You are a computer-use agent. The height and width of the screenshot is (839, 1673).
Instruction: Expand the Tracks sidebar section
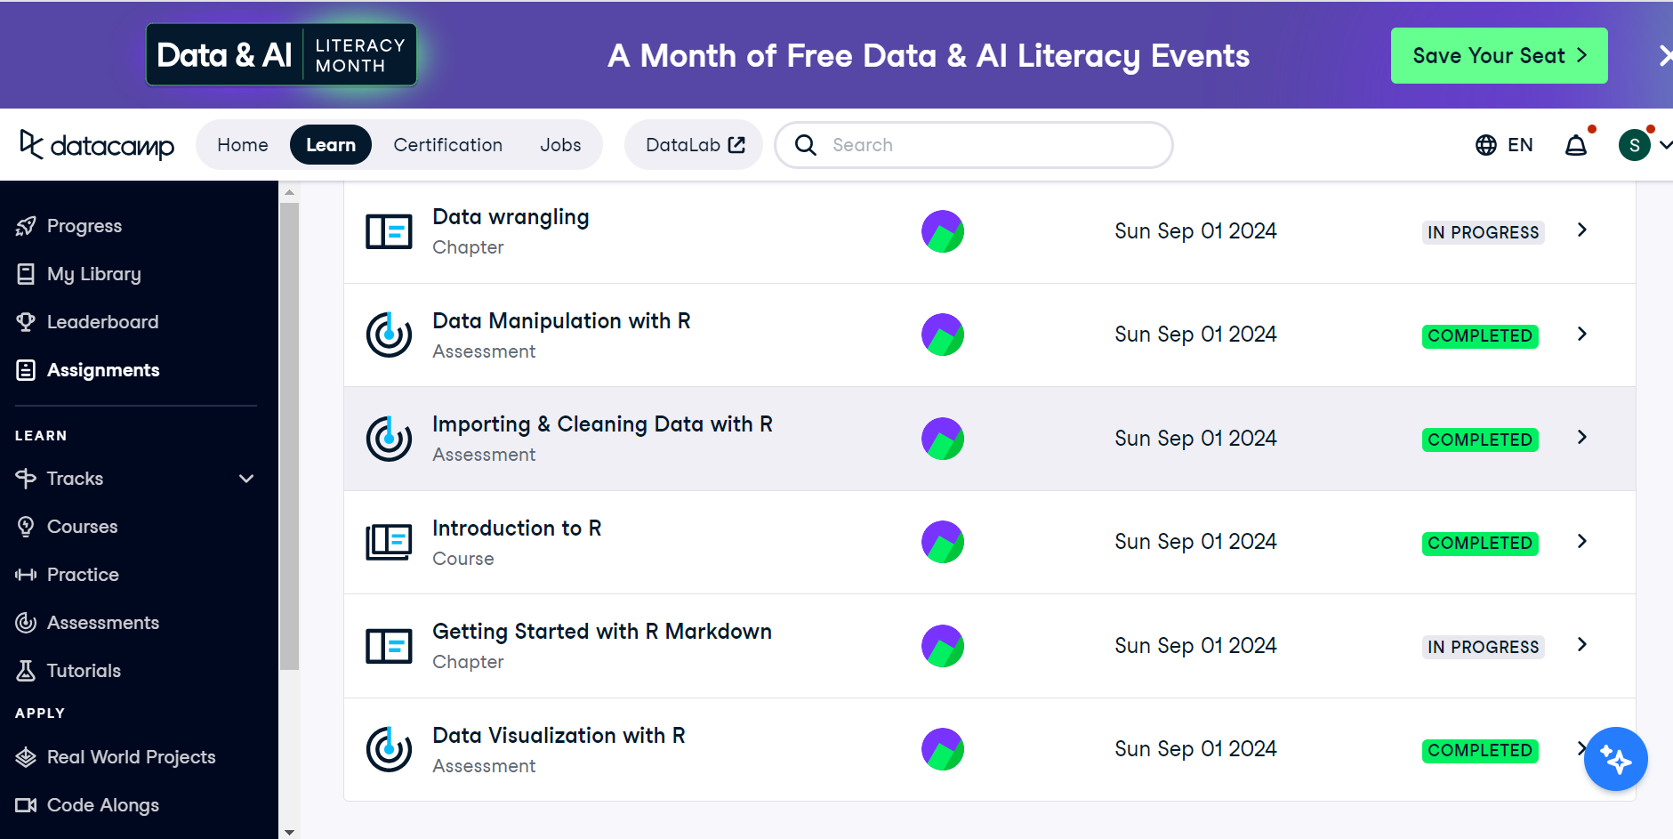point(135,479)
